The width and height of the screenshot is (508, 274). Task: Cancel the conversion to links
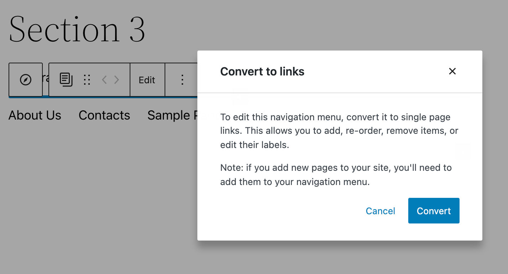[x=380, y=211]
